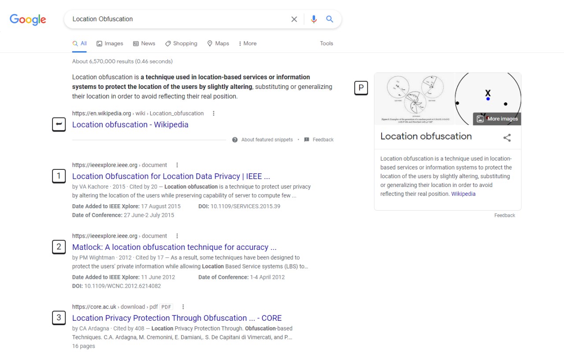
Task: Open the search Tools
Action: (327, 44)
